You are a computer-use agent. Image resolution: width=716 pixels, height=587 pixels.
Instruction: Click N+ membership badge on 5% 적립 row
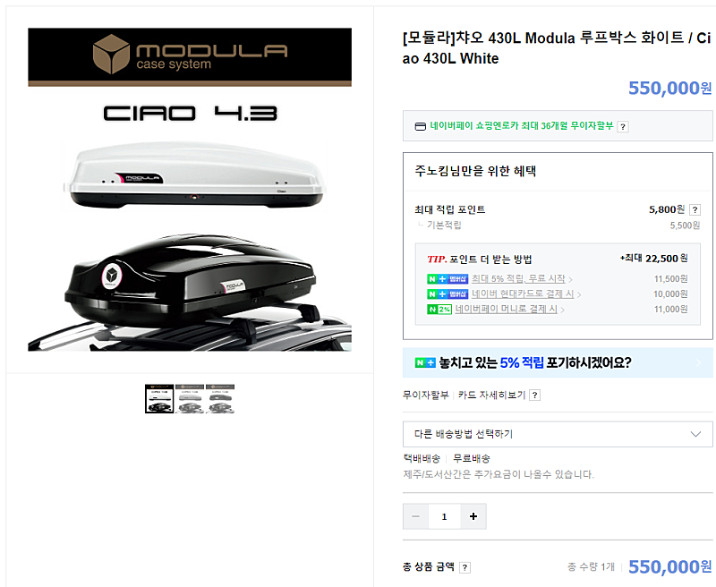point(447,279)
